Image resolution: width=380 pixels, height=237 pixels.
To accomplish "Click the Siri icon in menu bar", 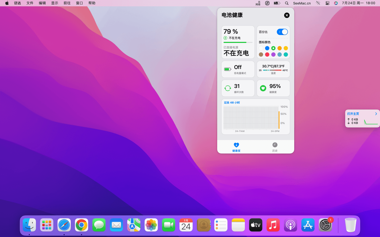I will pos(336,3).
